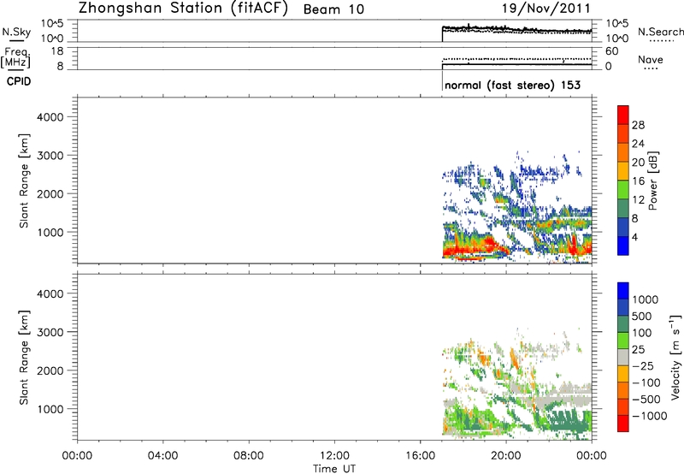Screen dimensions: 684x474
Task: Pick the red bottom segment of velocity color bar
Action: [x=623, y=424]
